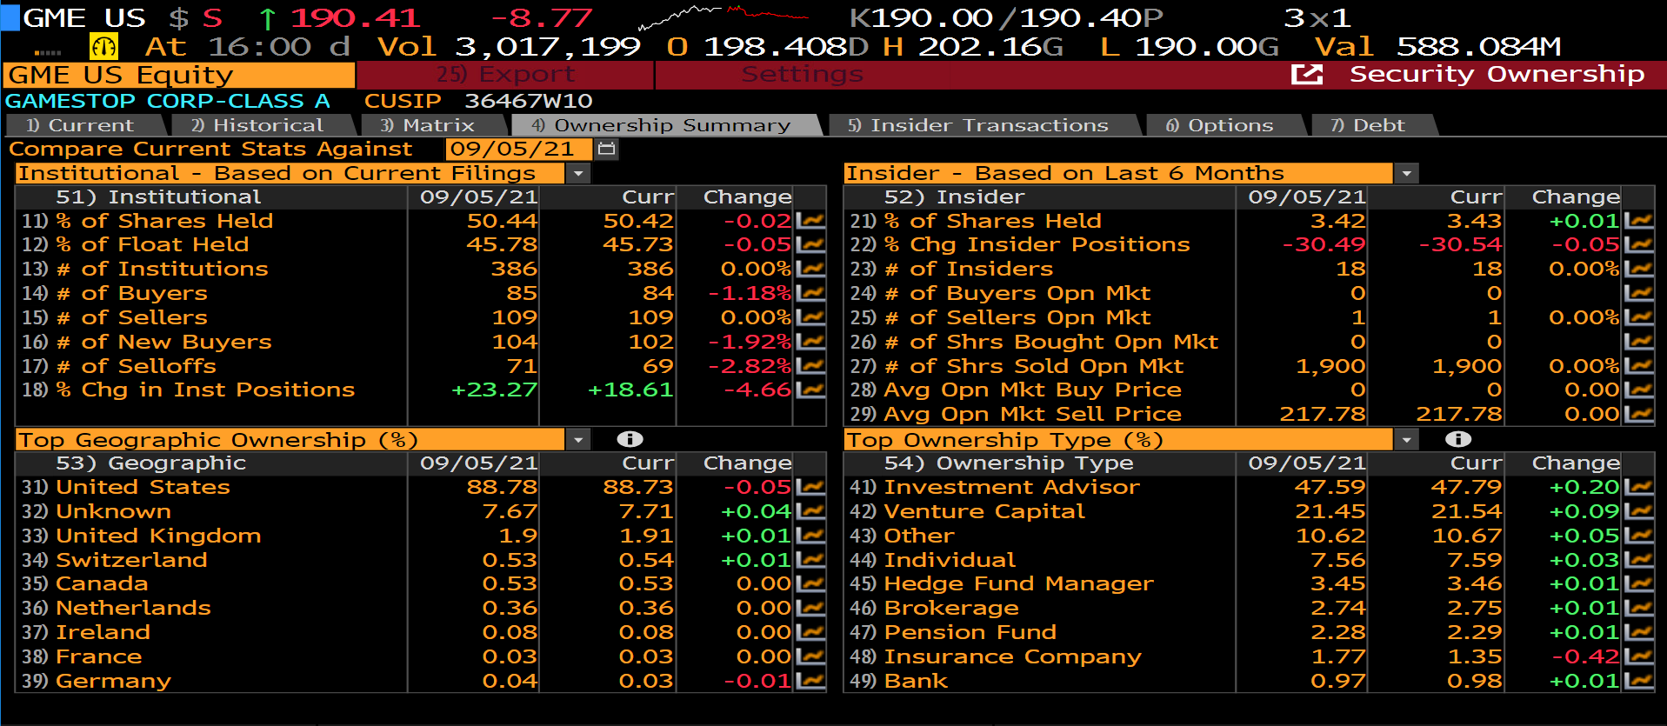View chart for # of Selloffs row
Image resolution: width=1667 pixels, height=726 pixels.
(x=810, y=366)
